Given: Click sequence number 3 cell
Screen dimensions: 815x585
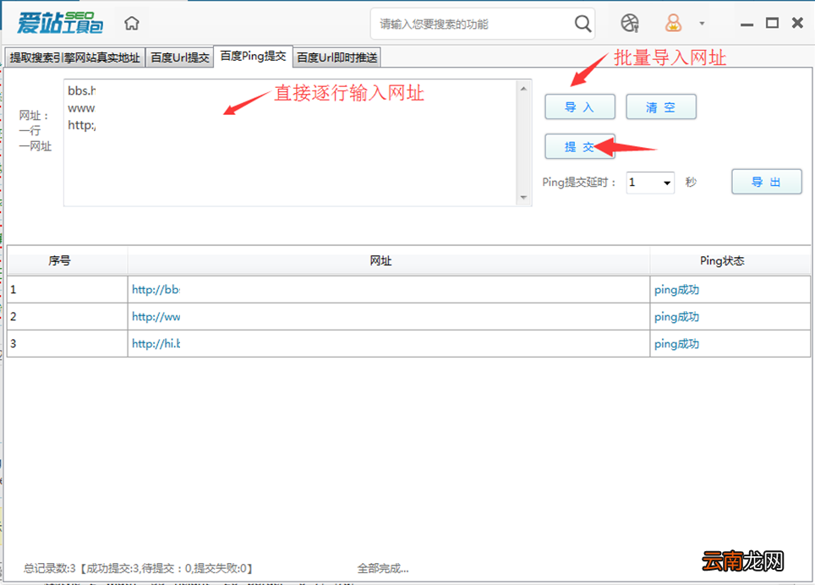Looking at the screenshot, I should tap(68, 343).
